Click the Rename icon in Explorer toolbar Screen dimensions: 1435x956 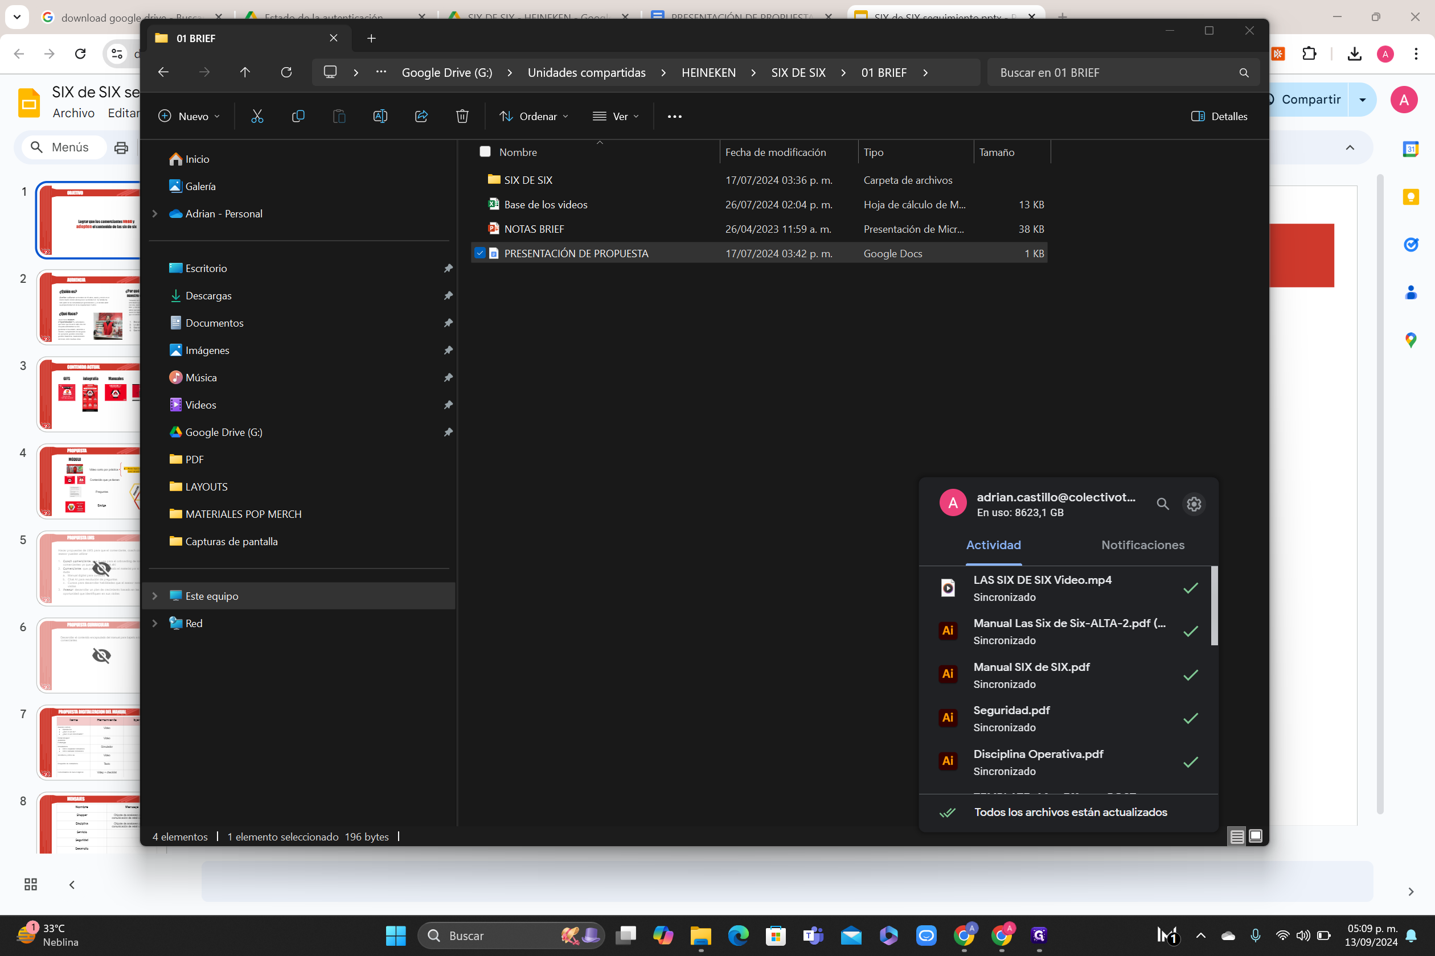pyautogui.click(x=380, y=116)
